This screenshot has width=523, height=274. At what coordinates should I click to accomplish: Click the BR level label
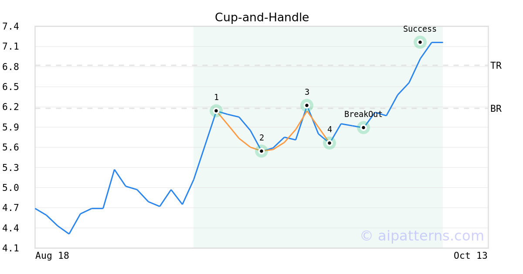[496, 109]
